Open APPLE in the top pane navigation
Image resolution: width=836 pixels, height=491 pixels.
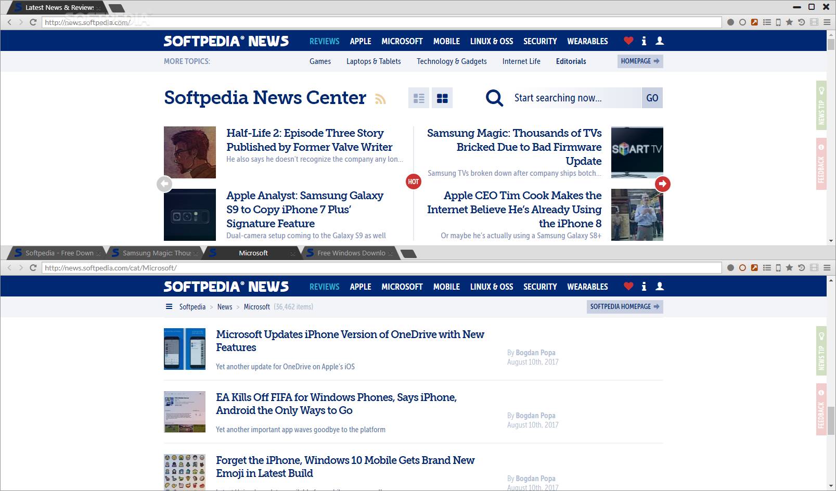pyautogui.click(x=361, y=41)
